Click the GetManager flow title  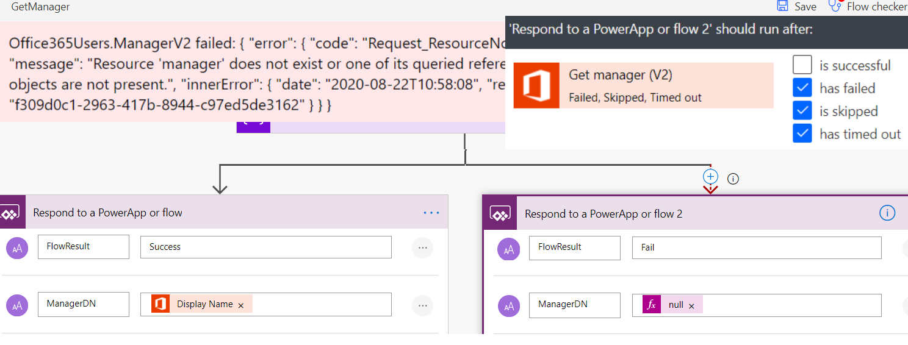(x=40, y=7)
